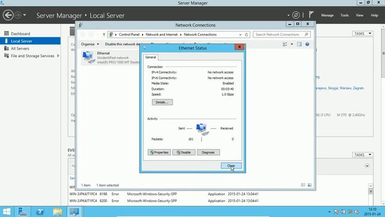Click the red X on Ethernet Status

239,47
